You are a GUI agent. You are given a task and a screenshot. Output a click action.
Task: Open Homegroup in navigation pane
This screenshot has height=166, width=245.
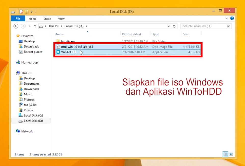click(27, 62)
